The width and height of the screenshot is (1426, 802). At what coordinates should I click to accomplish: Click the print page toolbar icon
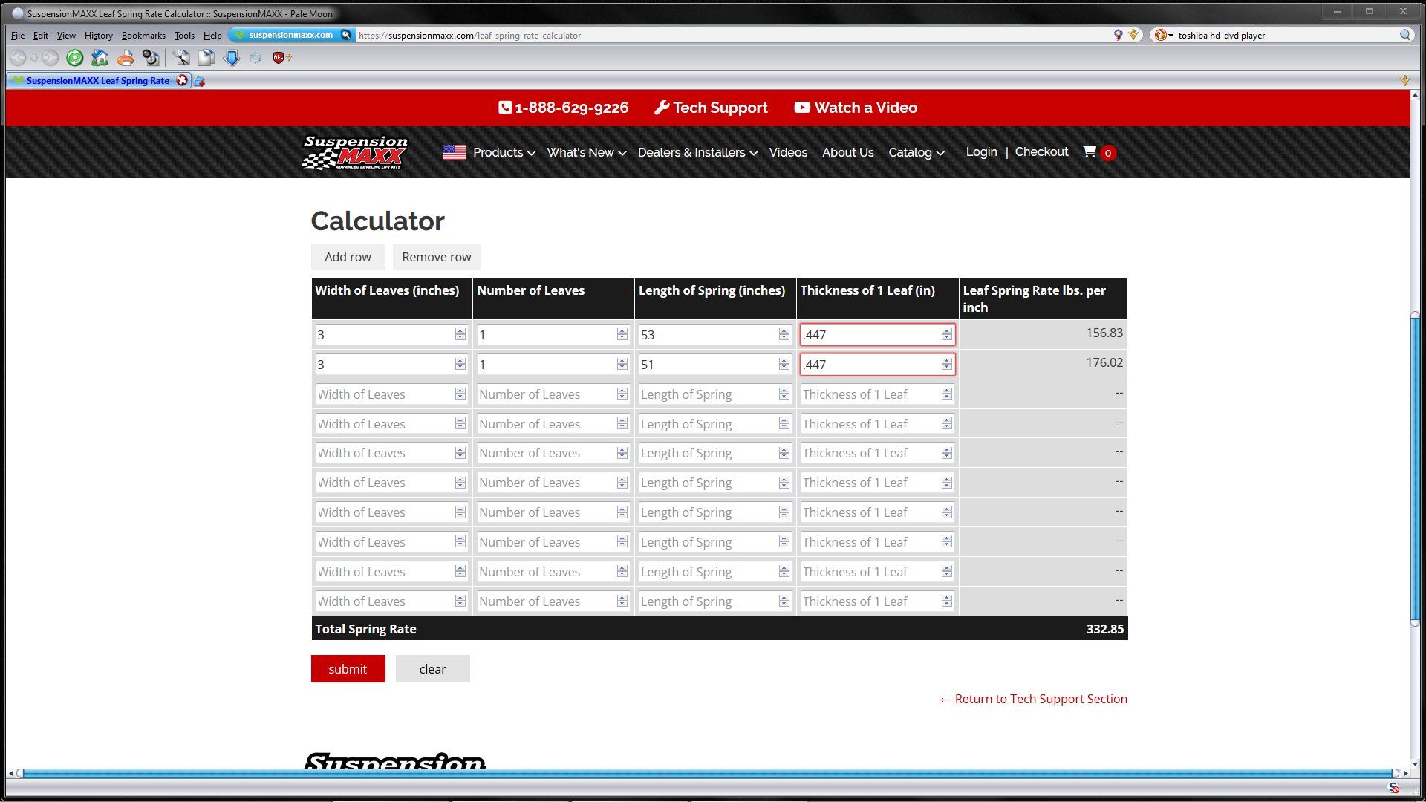click(125, 58)
